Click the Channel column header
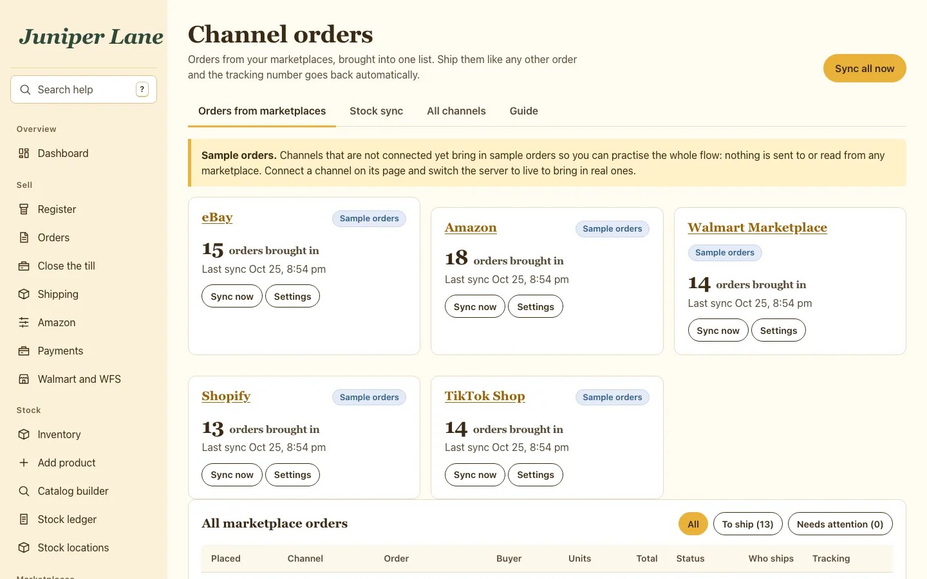Viewport: 927px width, 579px height. pyautogui.click(x=305, y=558)
